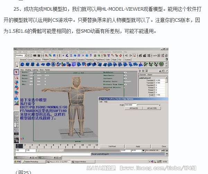Click the checkered UV shelf icon at far right
208x174 pixels.
(x=161, y=64)
